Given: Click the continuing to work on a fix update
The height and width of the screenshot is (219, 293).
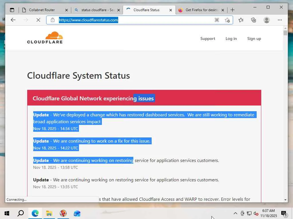Looking at the screenshot, I should 92,141.
